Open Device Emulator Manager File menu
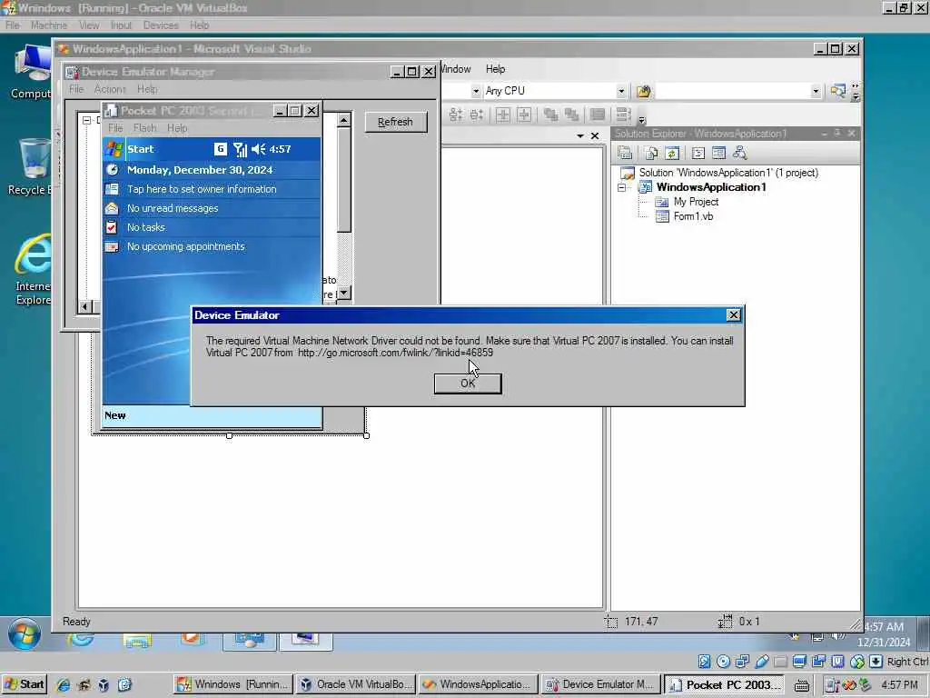Image resolution: width=930 pixels, height=698 pixels. pyautogui.click(x=76, y=89)
